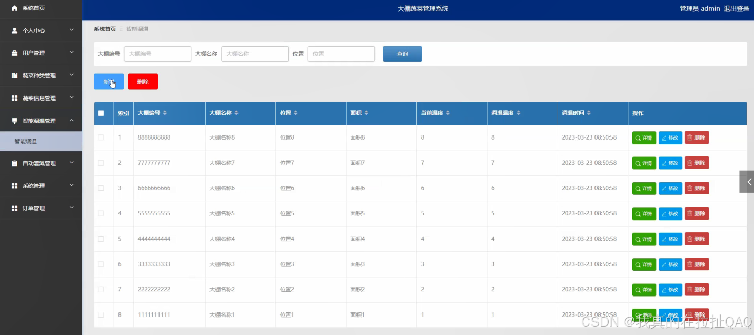Collapse the 智能调温管理 menu chevron
The image size is (754, 335).
pyautogui.click(x=72, y=120)
